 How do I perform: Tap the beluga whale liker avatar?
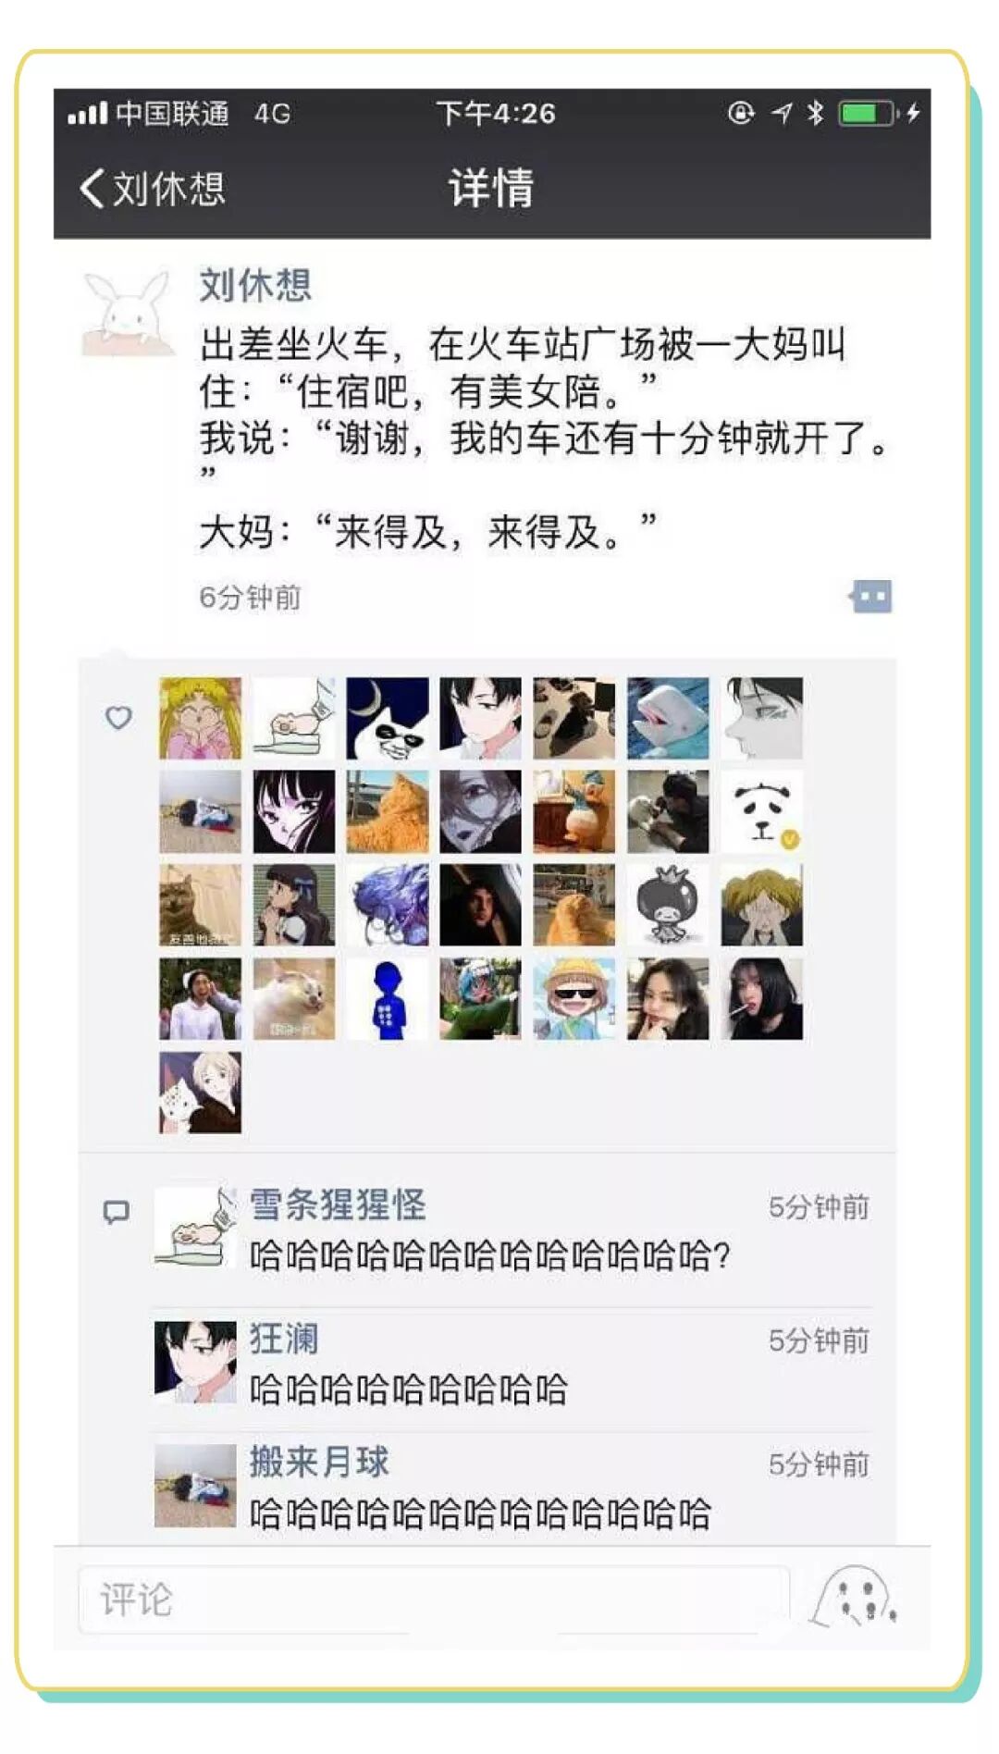668,718
